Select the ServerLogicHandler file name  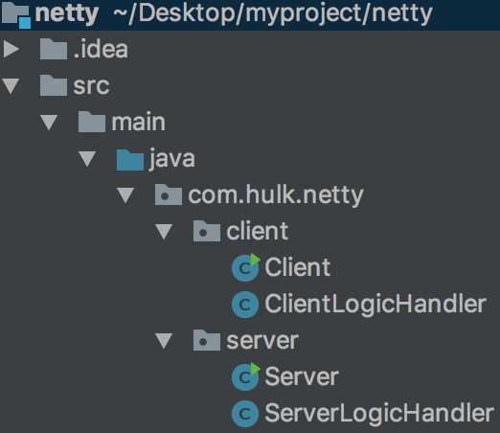pyautogui.click(x=379, y=414)
